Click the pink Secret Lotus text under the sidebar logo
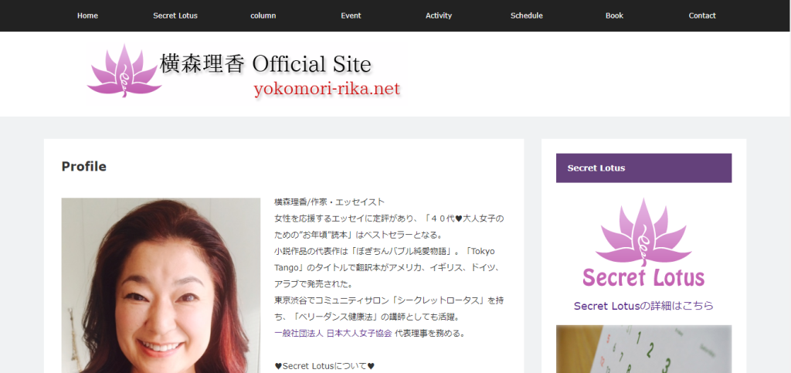 [643, 277]
